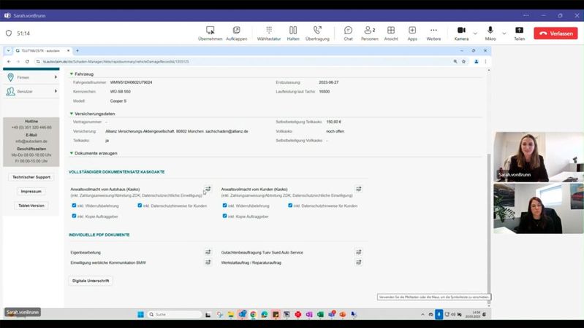The image size is (584, 328).
Task: Generate Anwaltsvollmacht vom Autohaus document icon
Action: tap(208, 190)
